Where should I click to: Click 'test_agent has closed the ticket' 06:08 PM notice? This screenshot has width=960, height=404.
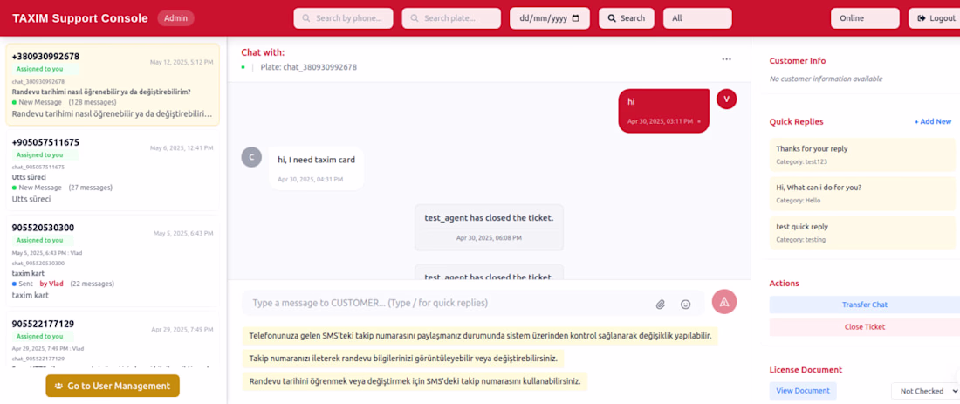(490, 227)
